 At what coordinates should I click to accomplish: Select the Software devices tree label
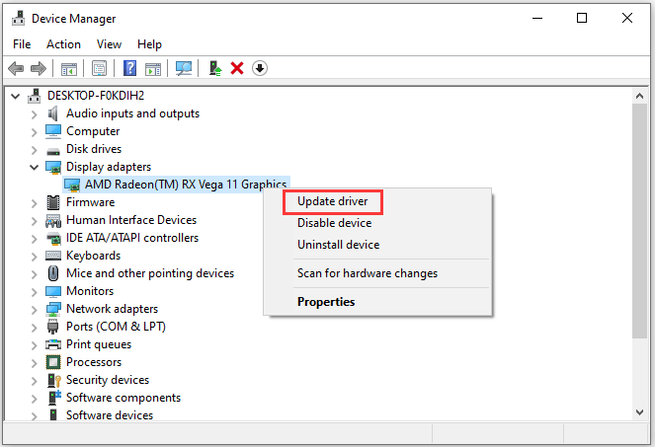pyautogui.click(x=110, y=415)
